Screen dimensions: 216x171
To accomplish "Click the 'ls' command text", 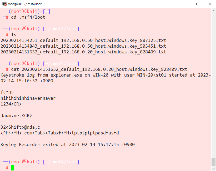I will pyautogui.click(x=14, y=34).
